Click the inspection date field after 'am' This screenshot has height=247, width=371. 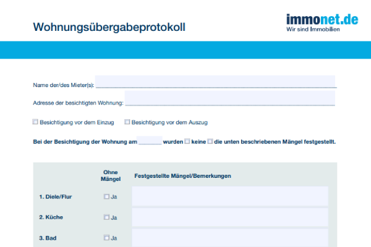[150, 141]
